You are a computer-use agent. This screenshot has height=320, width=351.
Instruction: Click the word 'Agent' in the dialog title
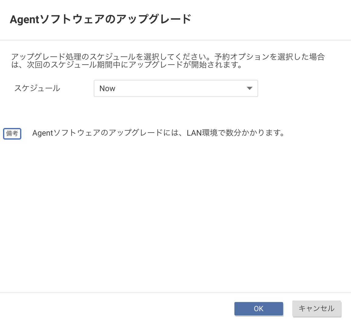[x=25, y=20]
